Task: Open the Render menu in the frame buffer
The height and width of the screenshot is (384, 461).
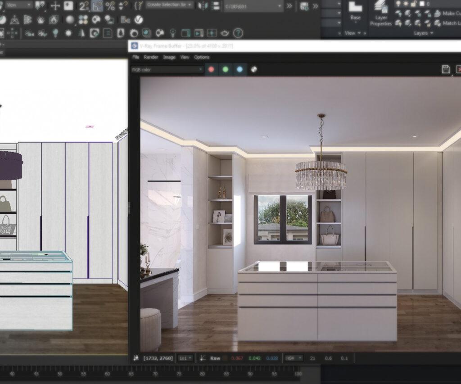Action: [x=151, y=57]
